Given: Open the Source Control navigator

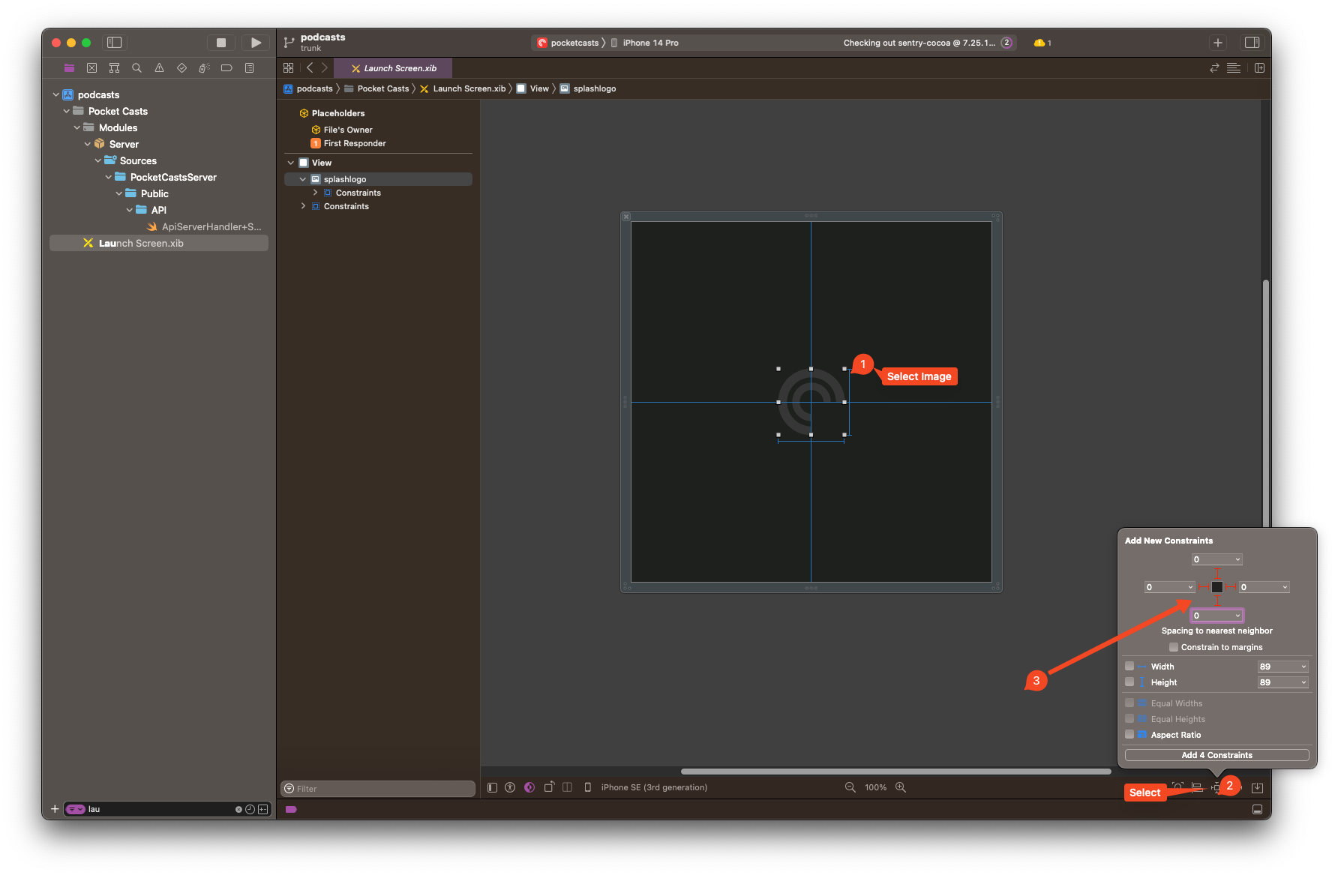Looking at the screenshot, I should 91,68.
